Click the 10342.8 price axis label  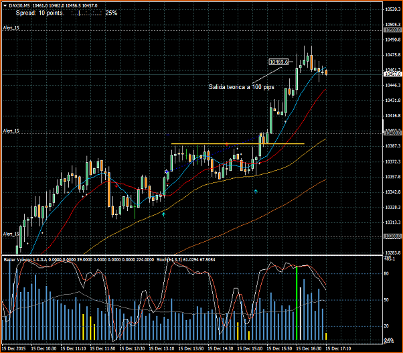tap(392, 192)
